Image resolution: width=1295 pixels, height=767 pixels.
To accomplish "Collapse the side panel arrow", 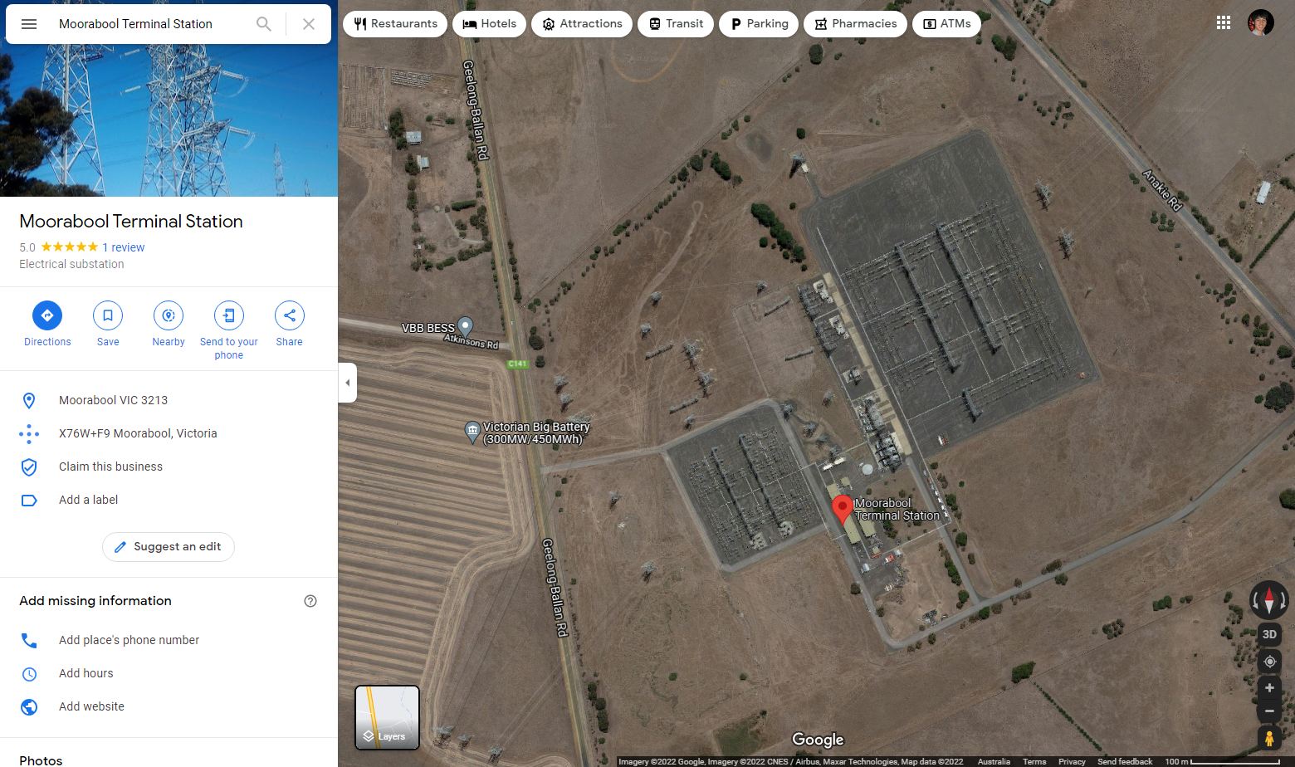I will 347,383.
